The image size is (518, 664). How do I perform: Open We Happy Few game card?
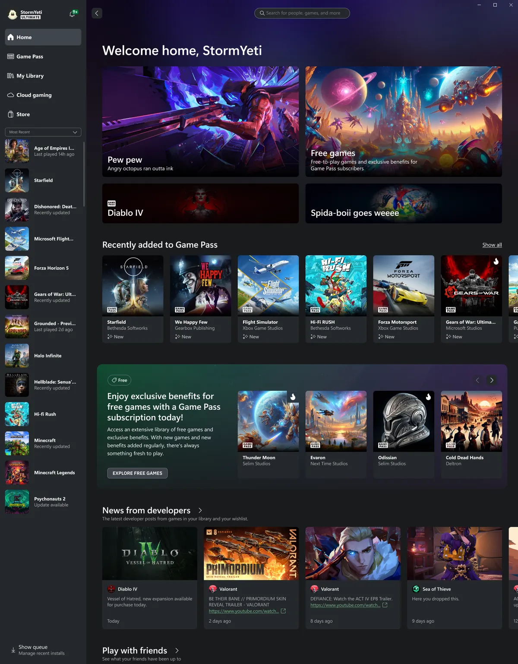(201, 299)
